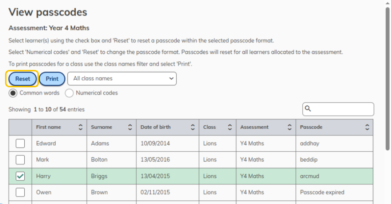
Task: Check the box for Owen Brown
Action: tap(20, 192)
